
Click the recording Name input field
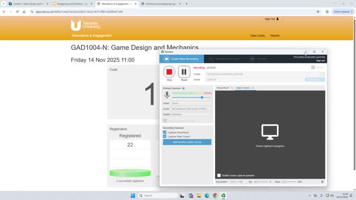pos(255,79)
